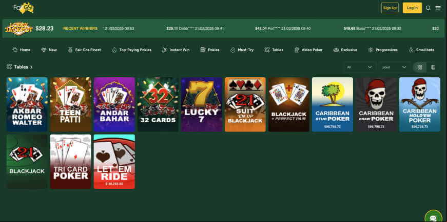
Task: Click the $48.04 recent winner entry
Action: point(283,29)
